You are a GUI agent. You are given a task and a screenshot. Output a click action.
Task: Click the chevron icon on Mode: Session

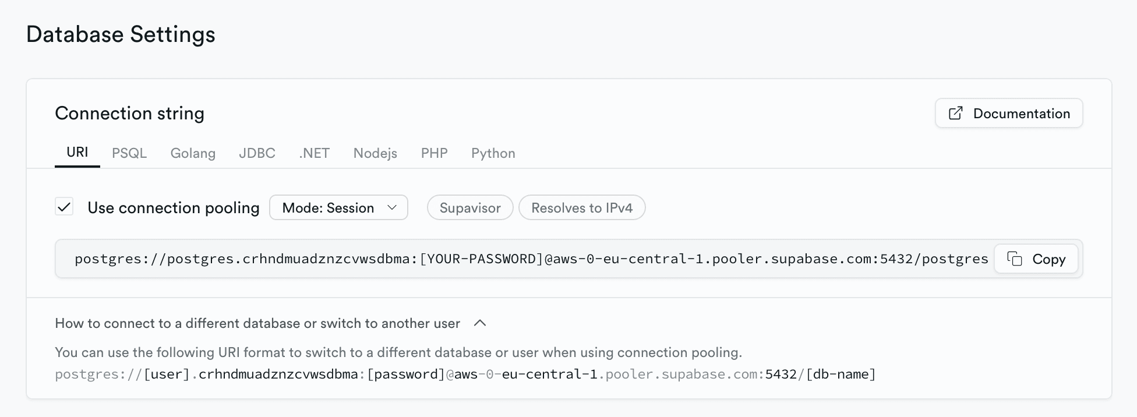click(x=393, y=207)
